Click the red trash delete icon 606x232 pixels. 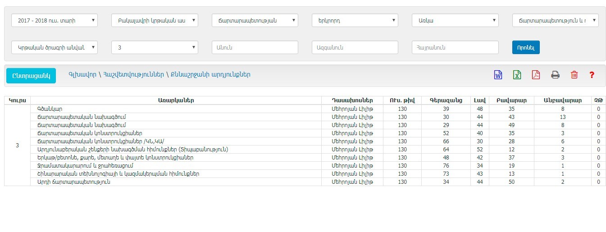[x=574, y=75]
